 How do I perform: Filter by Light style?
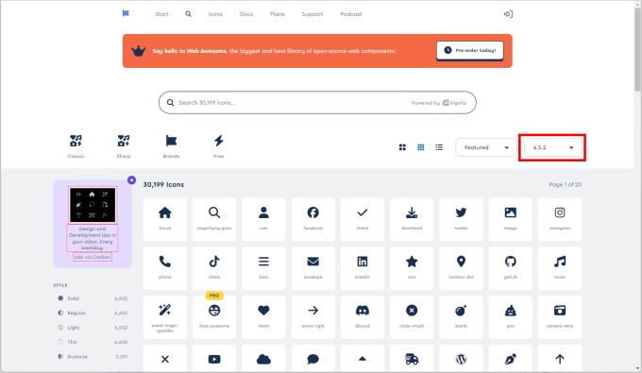[x=93, y=328]
